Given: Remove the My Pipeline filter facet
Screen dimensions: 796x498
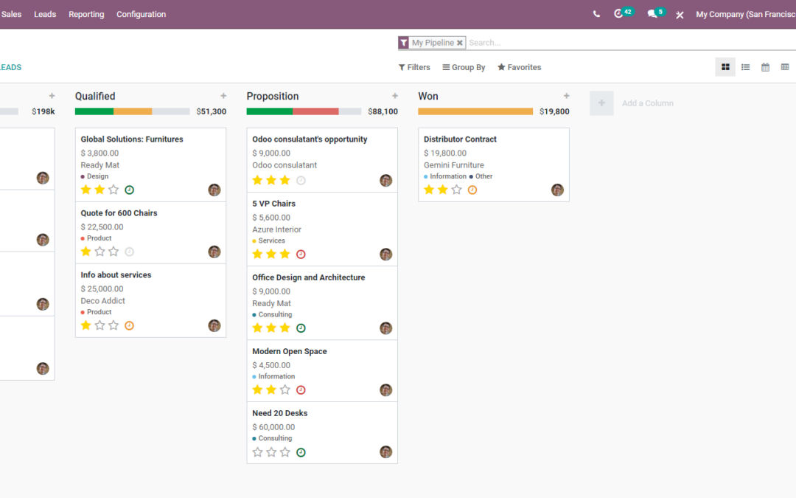Looking at the screenshot, I should pyautogui.click(x=459, y=43).
